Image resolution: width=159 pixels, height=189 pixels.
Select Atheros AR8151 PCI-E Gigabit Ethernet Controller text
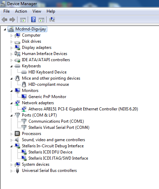pyautogui.click(x=83, y=109)
